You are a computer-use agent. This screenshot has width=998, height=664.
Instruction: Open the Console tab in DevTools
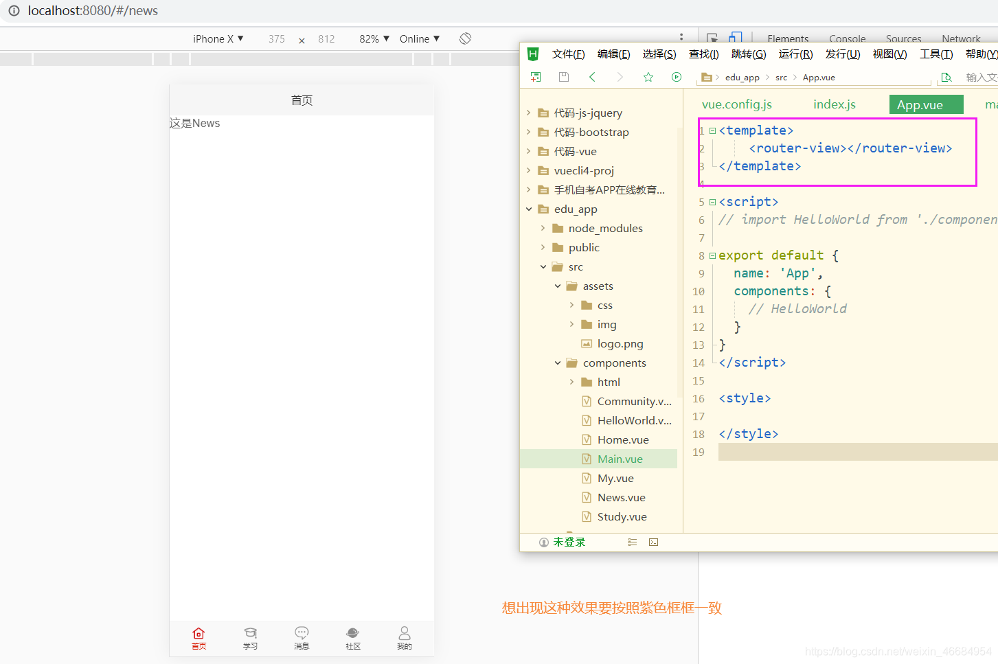pos(847,38)
